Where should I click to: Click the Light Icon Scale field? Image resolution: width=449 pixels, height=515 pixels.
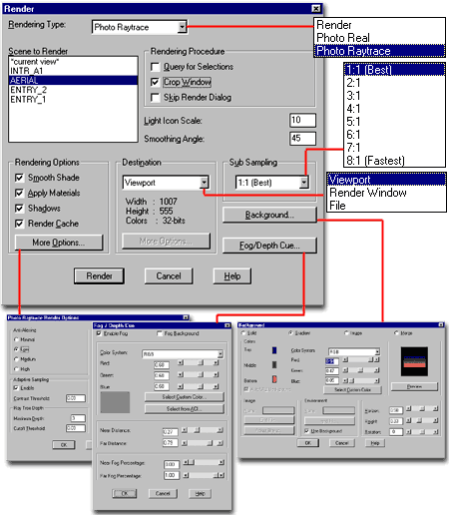click(302, 120)
